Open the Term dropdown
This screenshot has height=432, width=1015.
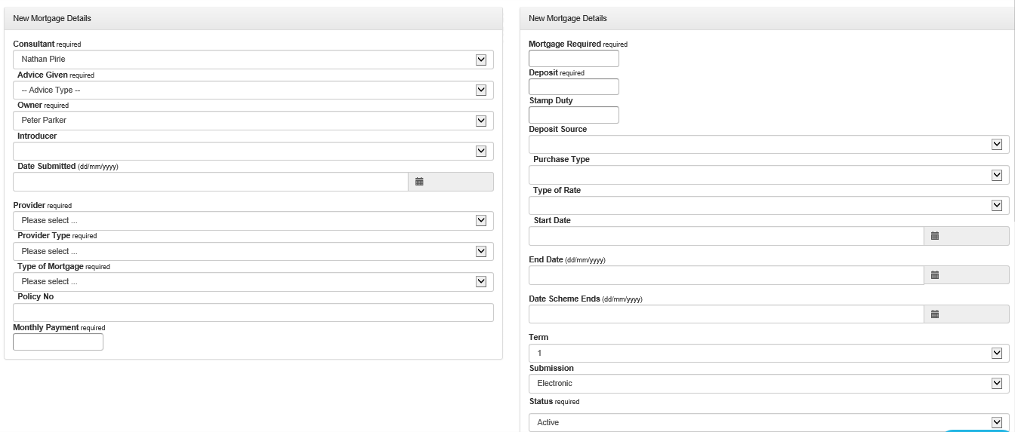pyautogui.click(x=769, y=354)
